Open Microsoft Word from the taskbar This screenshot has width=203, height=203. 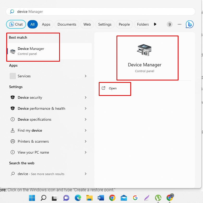101,198
